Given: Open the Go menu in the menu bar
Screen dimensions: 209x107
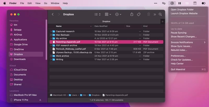Looking at the screenshot, I should tap(45, 3).
